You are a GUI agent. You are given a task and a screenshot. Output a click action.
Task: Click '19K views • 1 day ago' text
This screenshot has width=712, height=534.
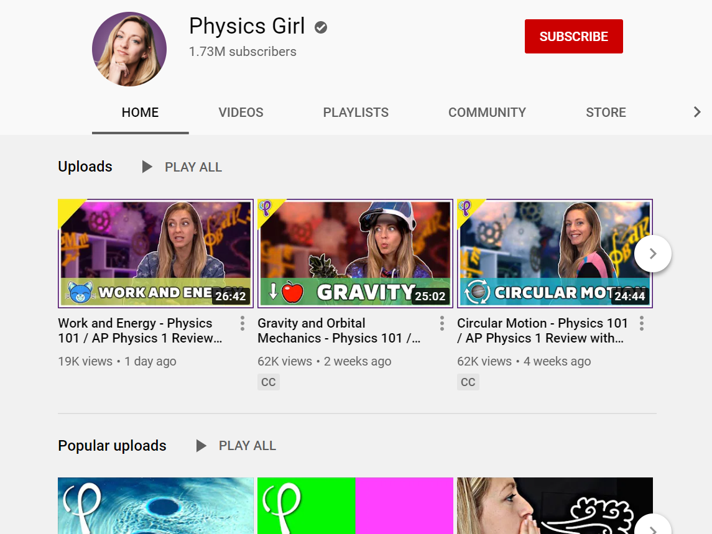pos(117,361)
